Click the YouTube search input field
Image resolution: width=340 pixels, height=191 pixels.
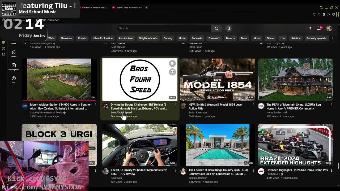point(164,28)
